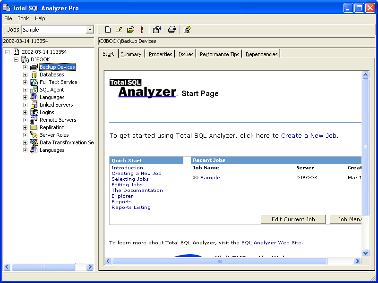Click the Backup Devices tree icon
The width and height of the screenshot is (378, 283).
pos(34,67)
